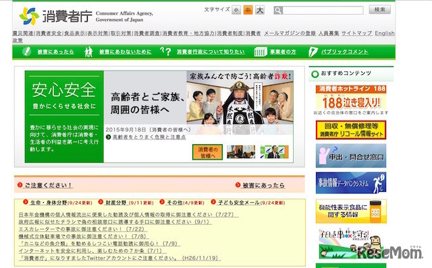432x268 pixels.
Task: Open the 機能性表示食品に関する情報 banner
Action: coord(351,211)
